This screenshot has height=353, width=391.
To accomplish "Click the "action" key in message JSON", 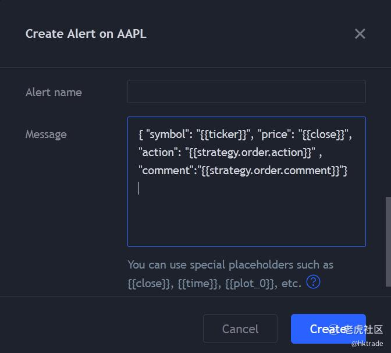I will (x=157, y=153).
